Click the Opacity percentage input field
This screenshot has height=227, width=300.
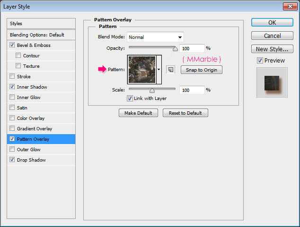point(192,48)
